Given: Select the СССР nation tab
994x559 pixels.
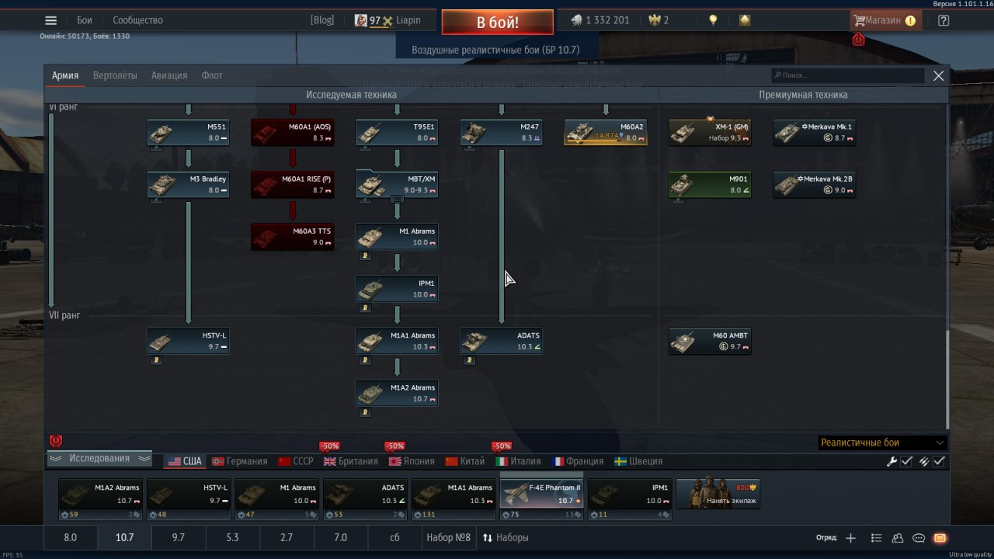Looking at the screenshot, I should [296, 461].
